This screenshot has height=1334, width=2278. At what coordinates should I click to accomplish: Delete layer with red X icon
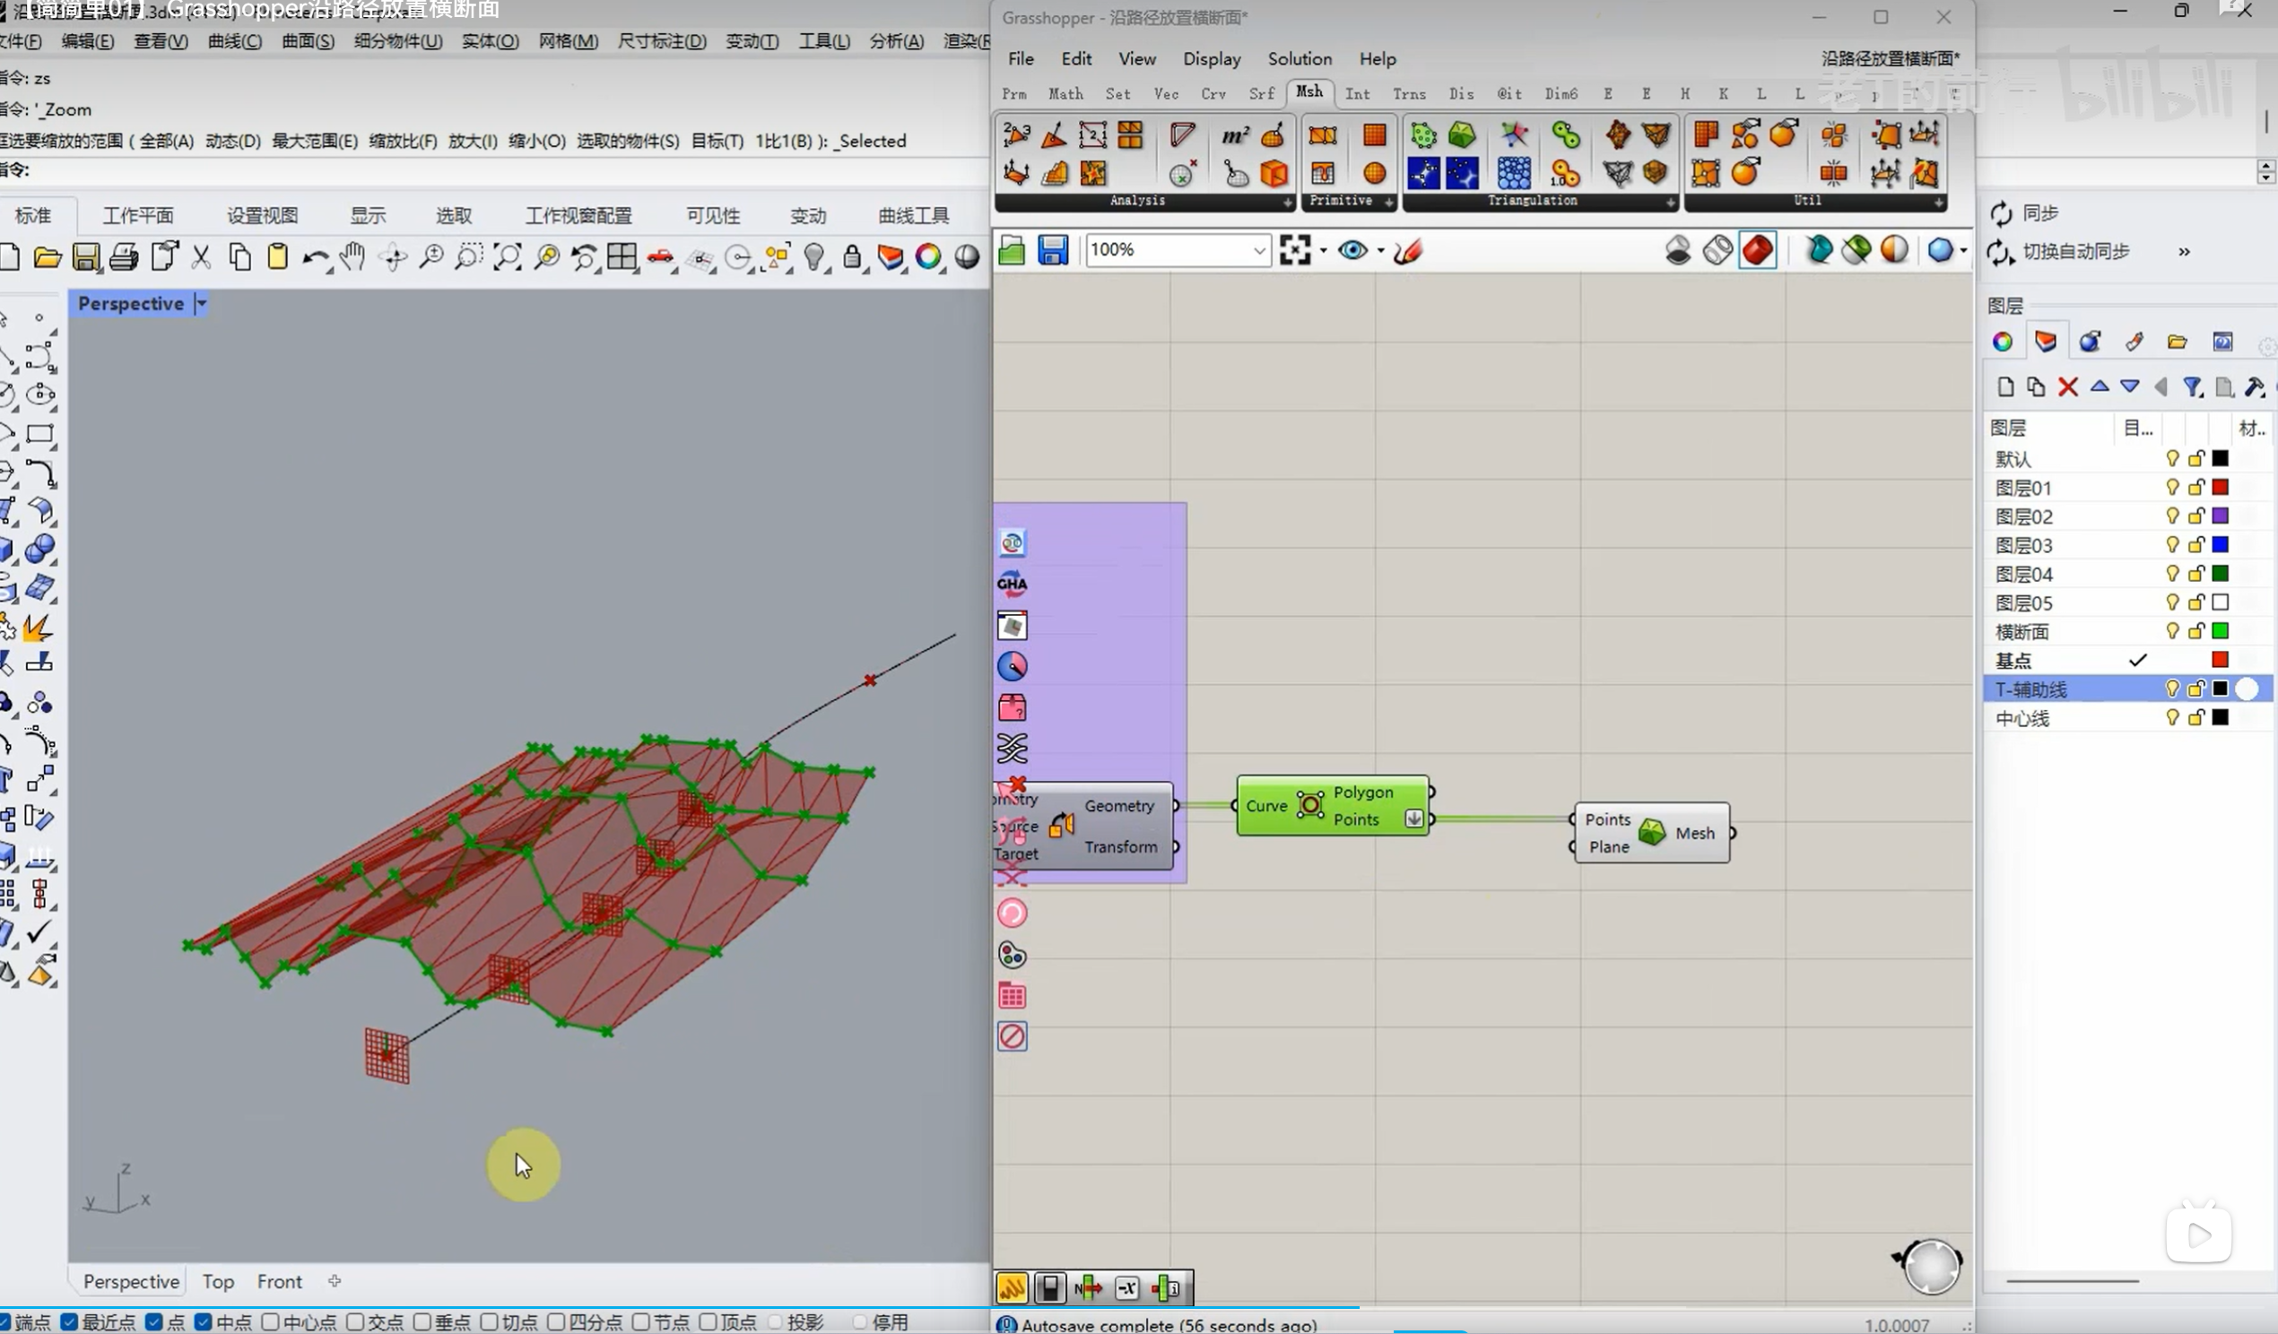(x=2066, y=387)
